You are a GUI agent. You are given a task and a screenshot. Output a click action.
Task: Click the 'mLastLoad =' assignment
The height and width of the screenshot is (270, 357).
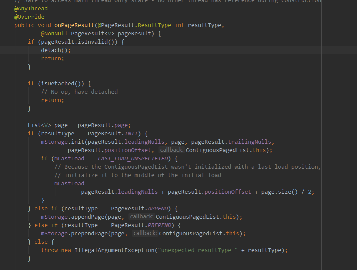[x=73, y=184]
